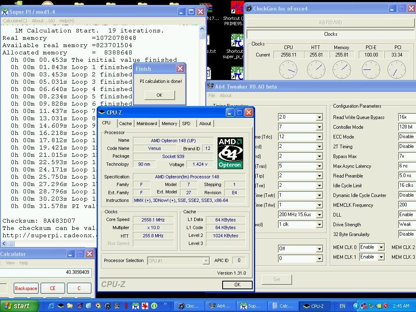This screenshot has height=312, width=416.
Task: Launch Internet Explorer from Quick Launch
Action: [x=52, y=306]
